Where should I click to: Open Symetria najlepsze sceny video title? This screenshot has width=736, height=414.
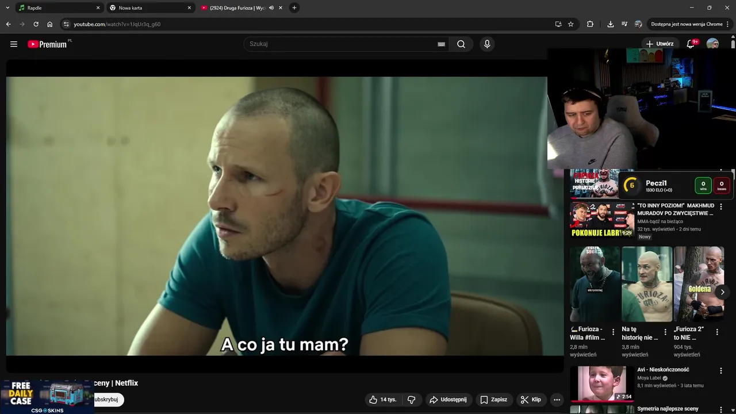(x=668, y=409)
